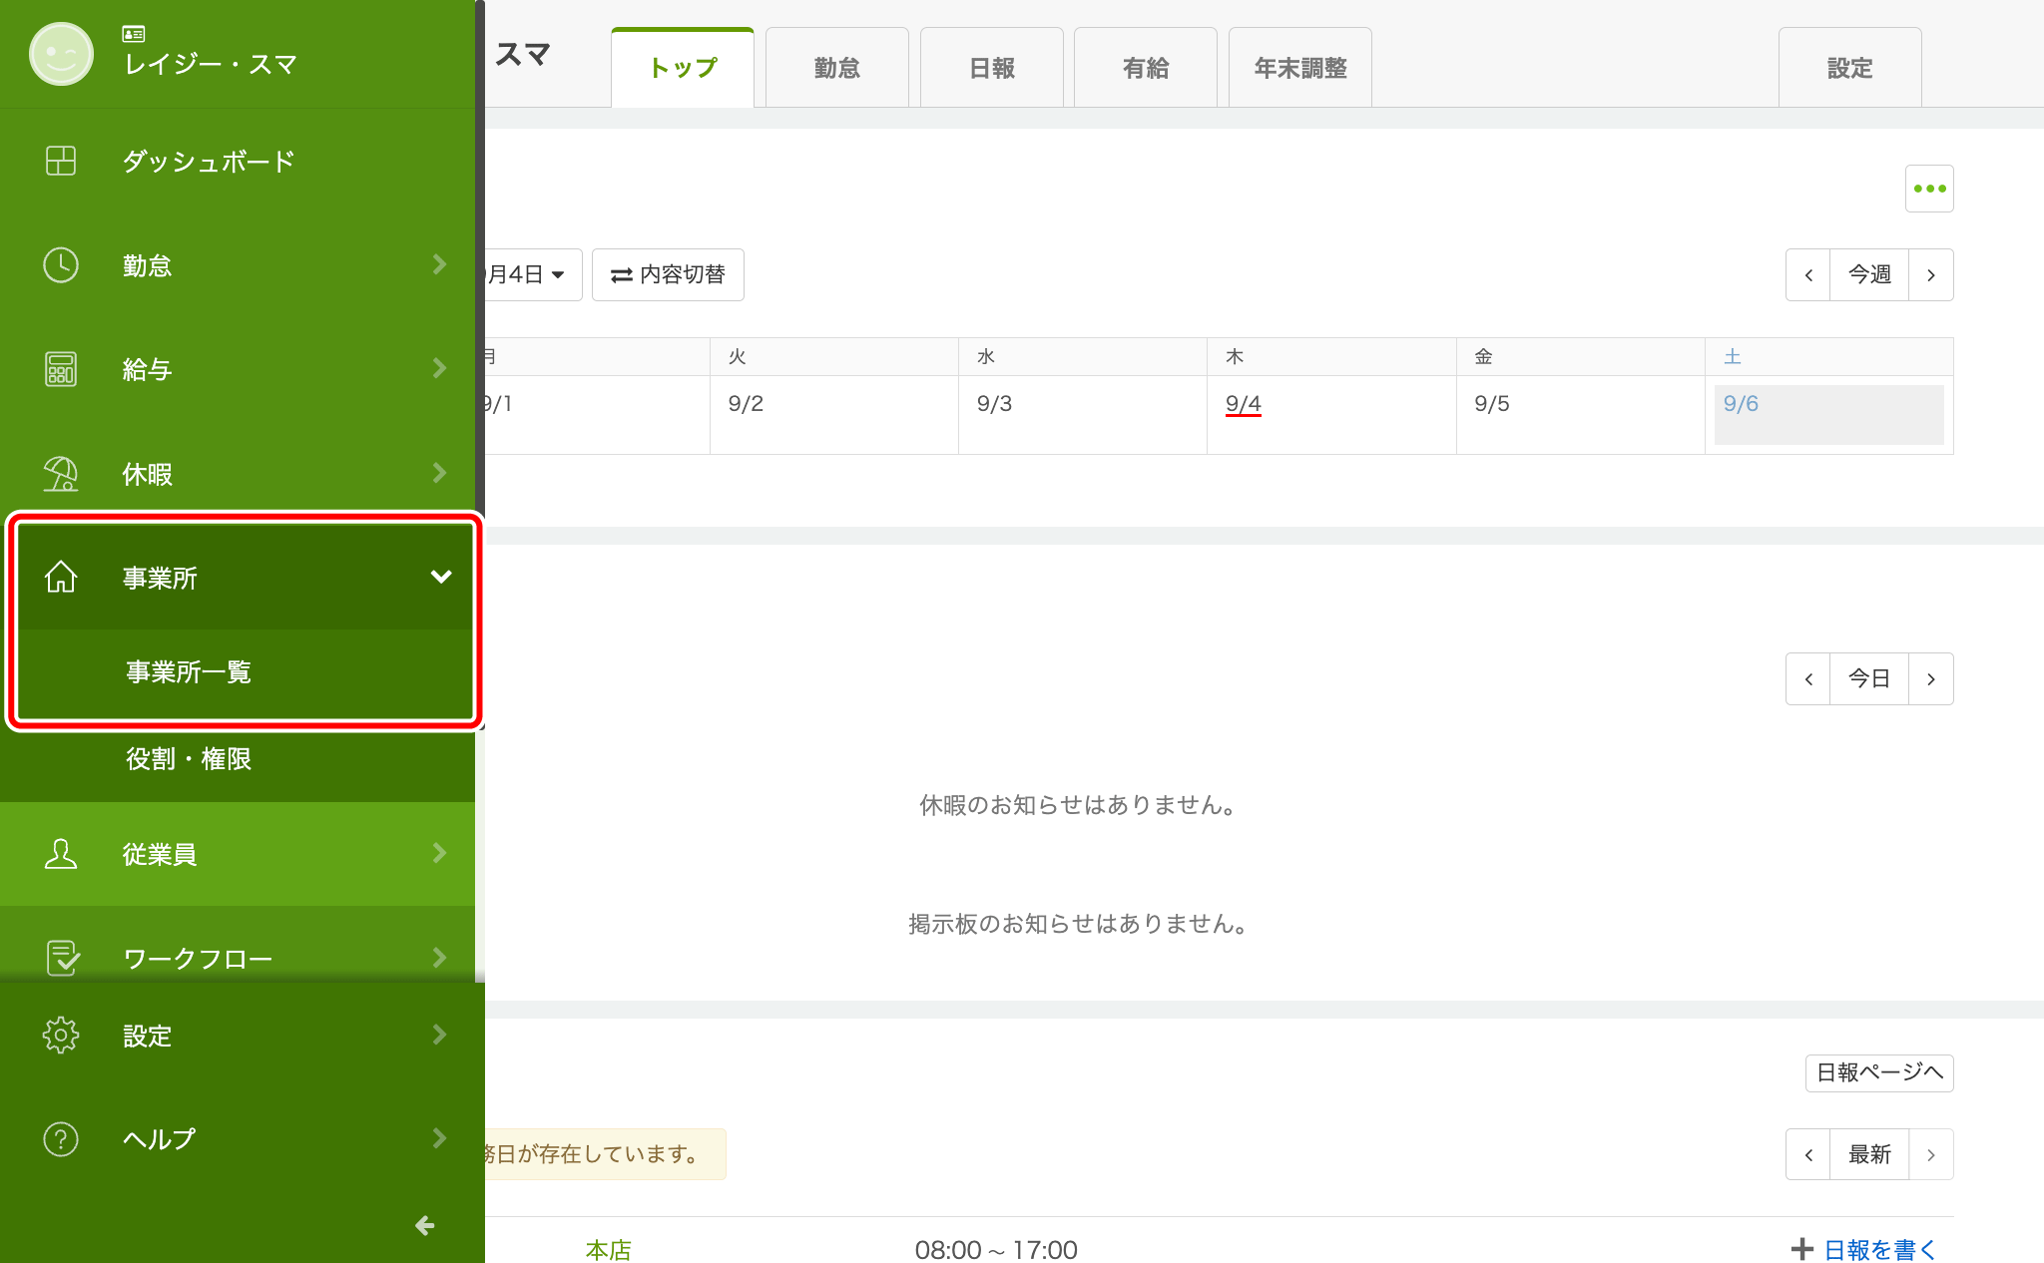Open the date dropdown showing 月4日
The height and width of the screenshot is (1263, 2044).
(531, 274)
